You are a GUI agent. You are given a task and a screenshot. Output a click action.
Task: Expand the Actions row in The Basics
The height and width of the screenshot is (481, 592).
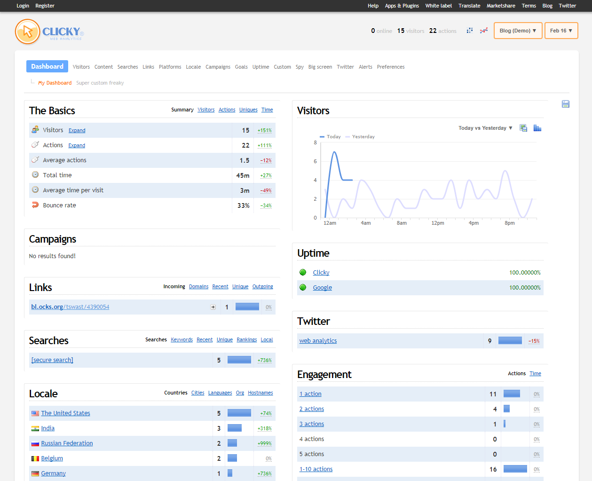(x=77, y=146)
